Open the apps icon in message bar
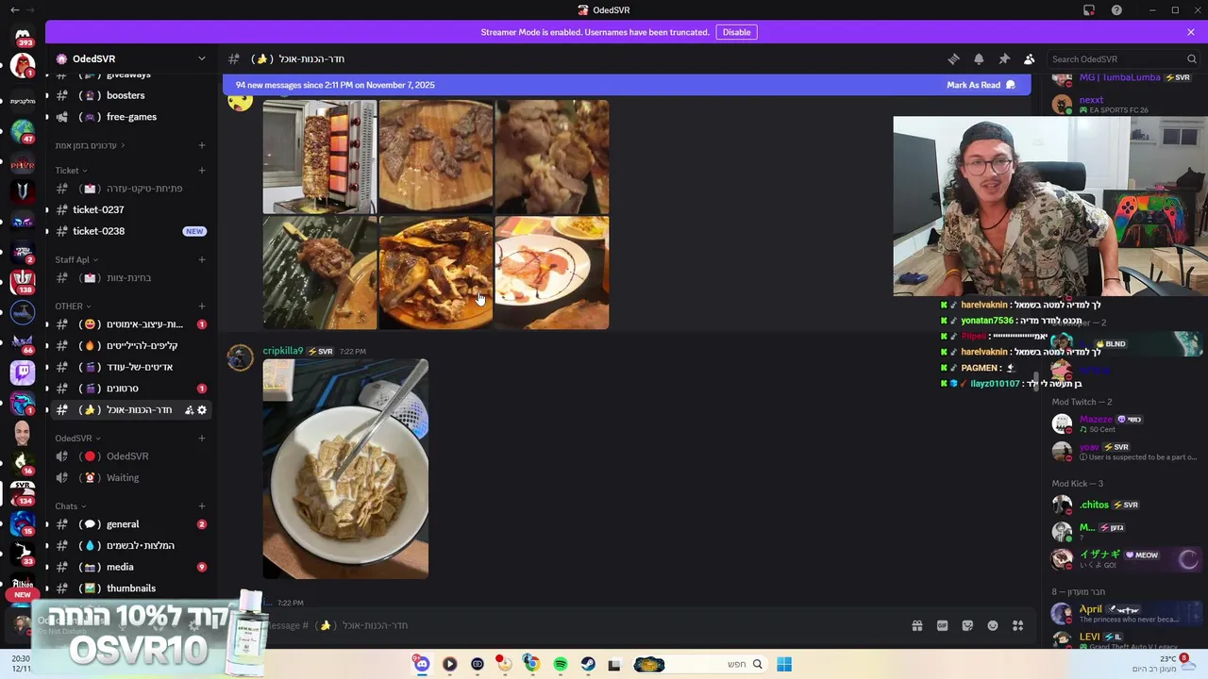This screenshot has height=679, width=1208. tap(1018, 625)
